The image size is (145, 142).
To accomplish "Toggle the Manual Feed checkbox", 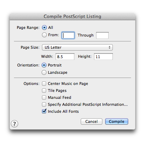I will click(44, 97).
